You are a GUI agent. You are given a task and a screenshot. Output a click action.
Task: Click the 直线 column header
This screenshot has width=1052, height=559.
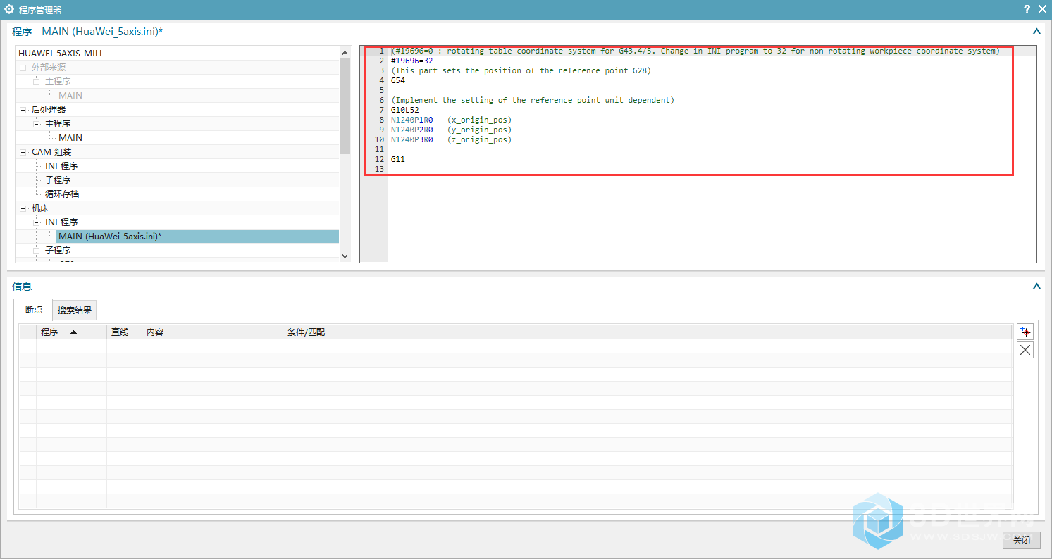[x=124, y=332]
